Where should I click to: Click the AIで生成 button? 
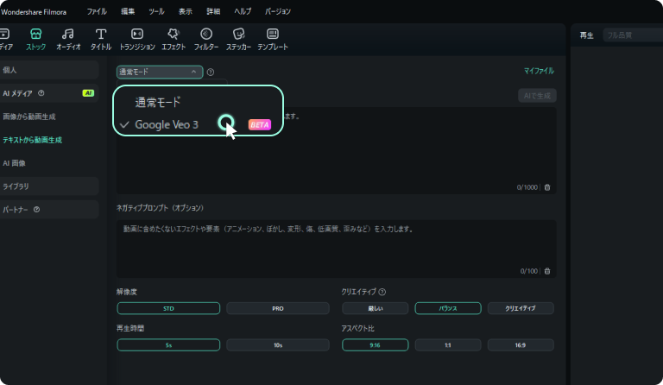point(537,96)
